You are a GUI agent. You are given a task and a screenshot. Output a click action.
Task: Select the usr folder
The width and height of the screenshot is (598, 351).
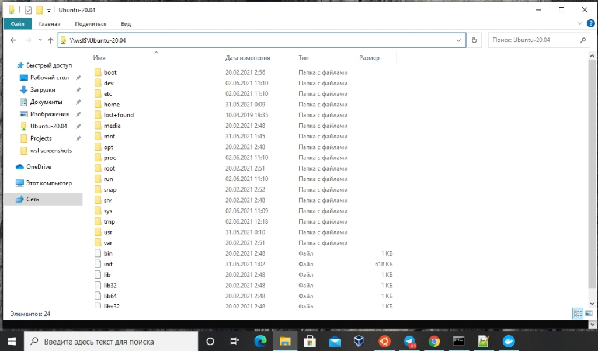pos(108,232)
